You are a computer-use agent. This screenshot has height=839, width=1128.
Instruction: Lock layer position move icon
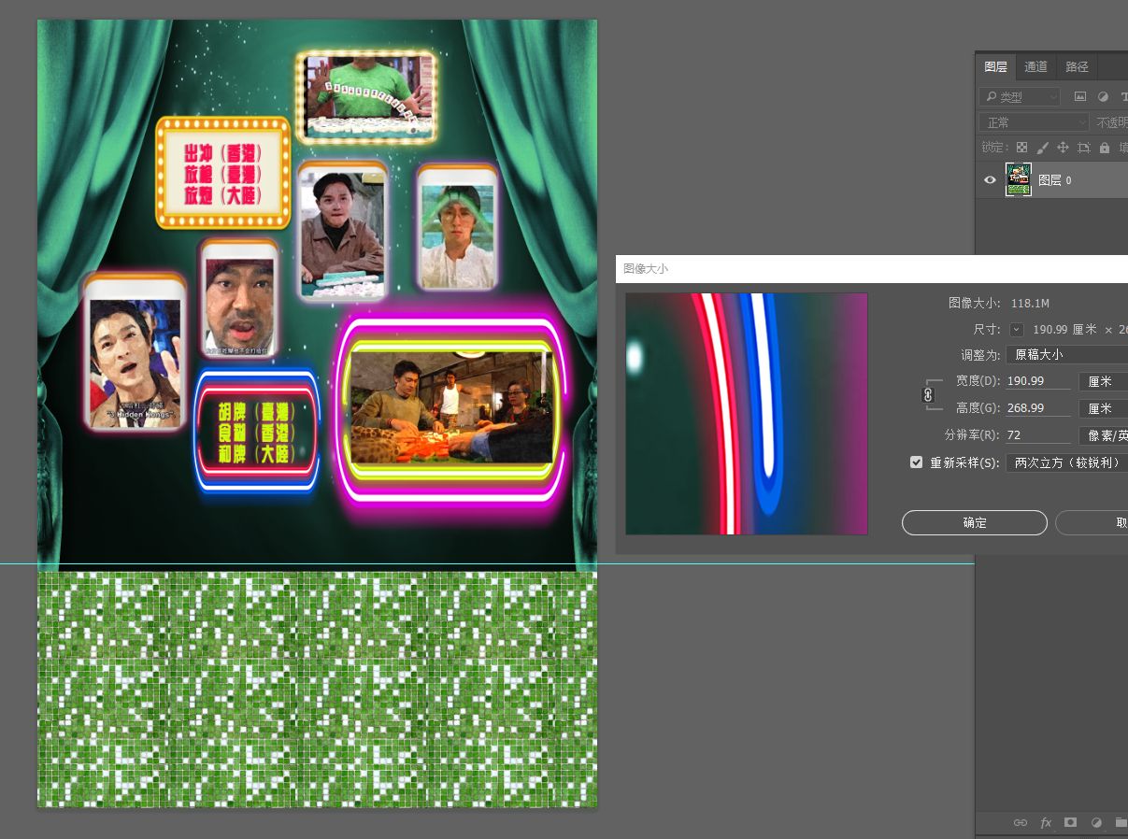coord(1063,148)
